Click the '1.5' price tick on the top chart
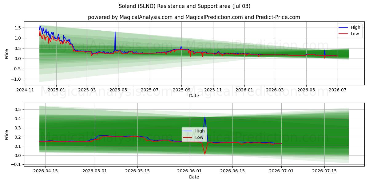The height and width of the screenshot is (184, 369). coord(18,28)
